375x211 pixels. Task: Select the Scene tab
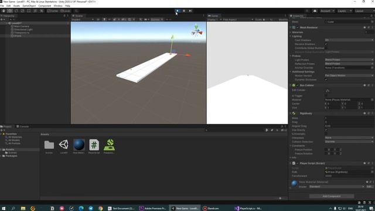(77, 16)
